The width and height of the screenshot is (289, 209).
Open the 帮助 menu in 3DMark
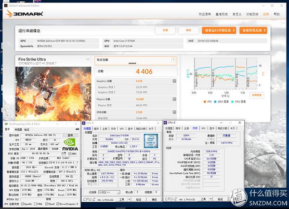coord(276,14)
